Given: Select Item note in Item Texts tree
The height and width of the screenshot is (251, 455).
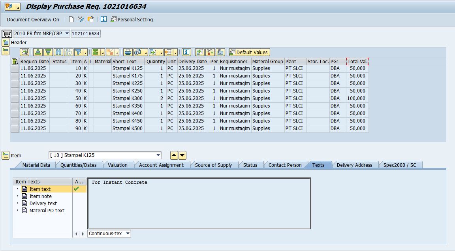Looking at the screenshot, I should coord(40,196).
